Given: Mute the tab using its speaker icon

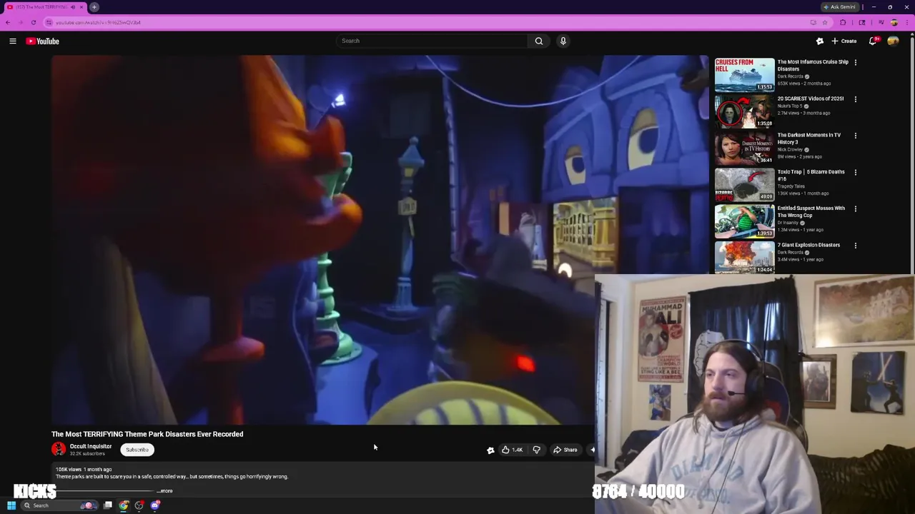Looking at the screenshot, I should (x=72, y=7).
